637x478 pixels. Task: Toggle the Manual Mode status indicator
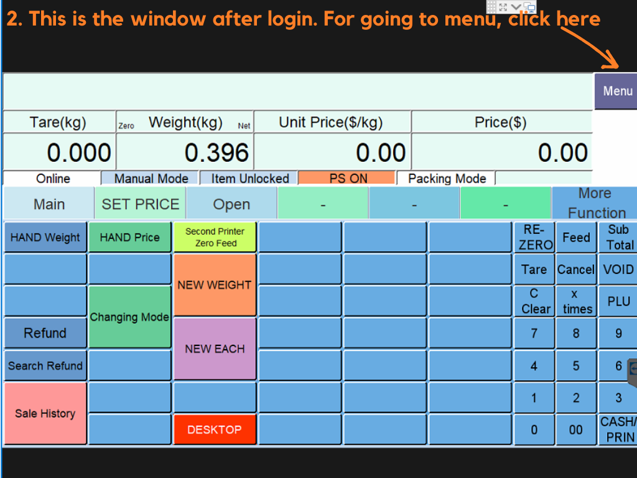pyautogui.click(x=151, y=179)
